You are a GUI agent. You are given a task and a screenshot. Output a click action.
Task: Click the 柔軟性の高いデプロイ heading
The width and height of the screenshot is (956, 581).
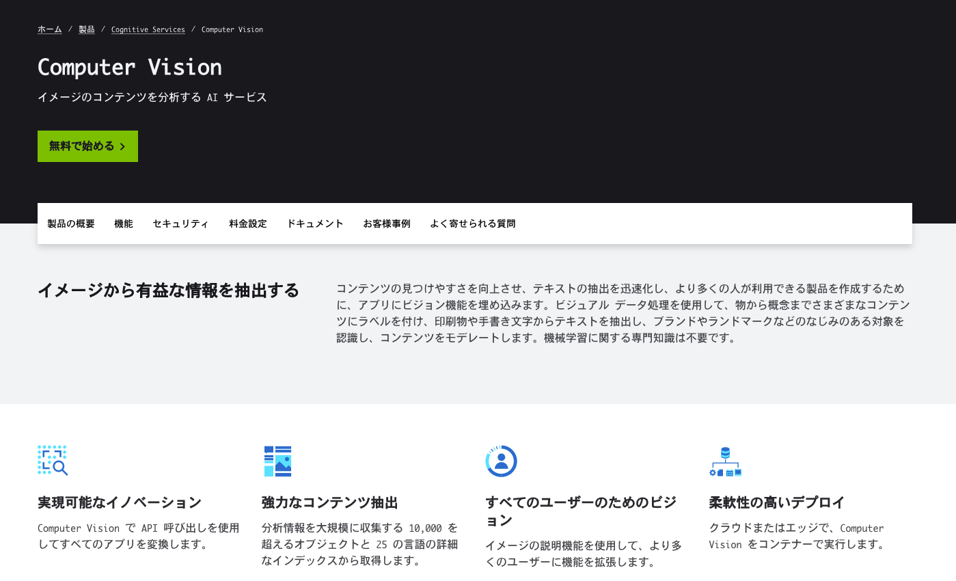point(777,502)
